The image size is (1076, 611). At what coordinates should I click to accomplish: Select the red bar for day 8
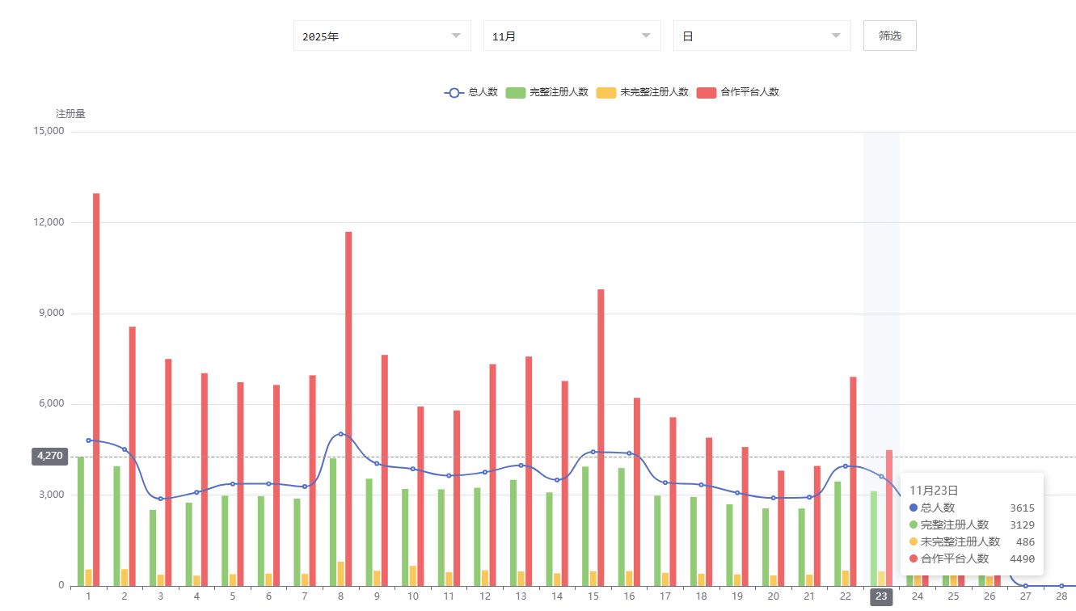[348, 404]
